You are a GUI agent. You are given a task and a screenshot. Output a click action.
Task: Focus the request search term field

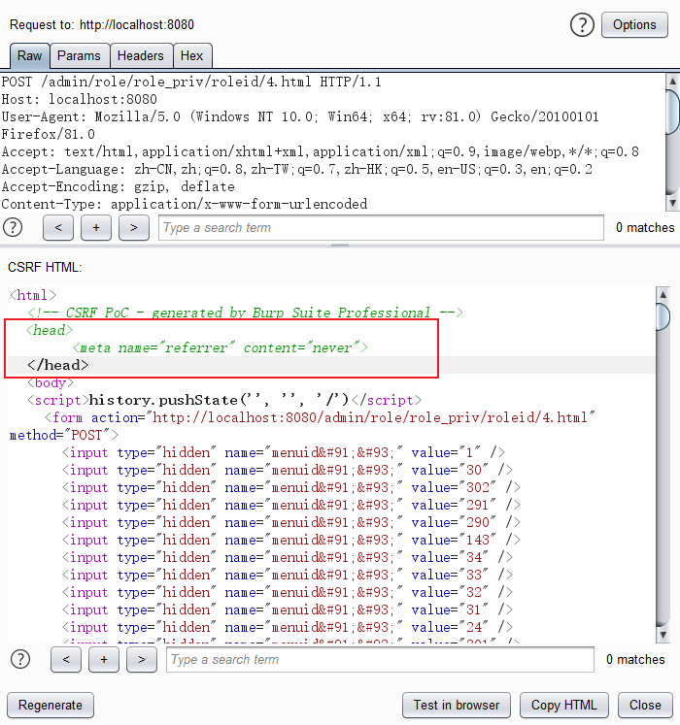381,227
